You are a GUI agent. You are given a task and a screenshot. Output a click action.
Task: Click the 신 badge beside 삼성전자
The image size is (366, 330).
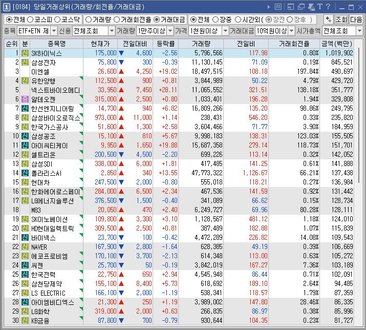pyautogui.click(x=25, y=62)
